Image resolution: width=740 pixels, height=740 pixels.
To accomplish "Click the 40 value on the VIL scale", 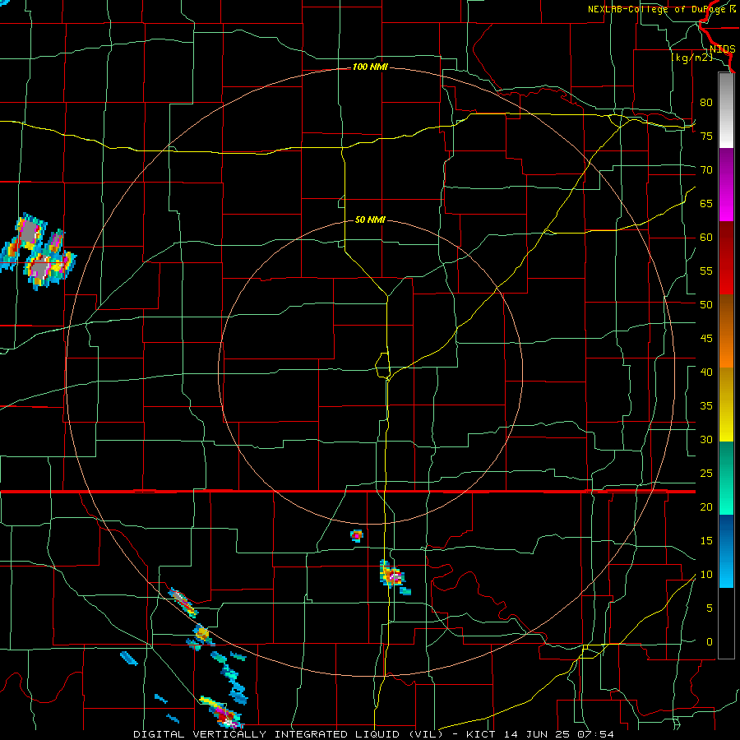I will 706,372.
